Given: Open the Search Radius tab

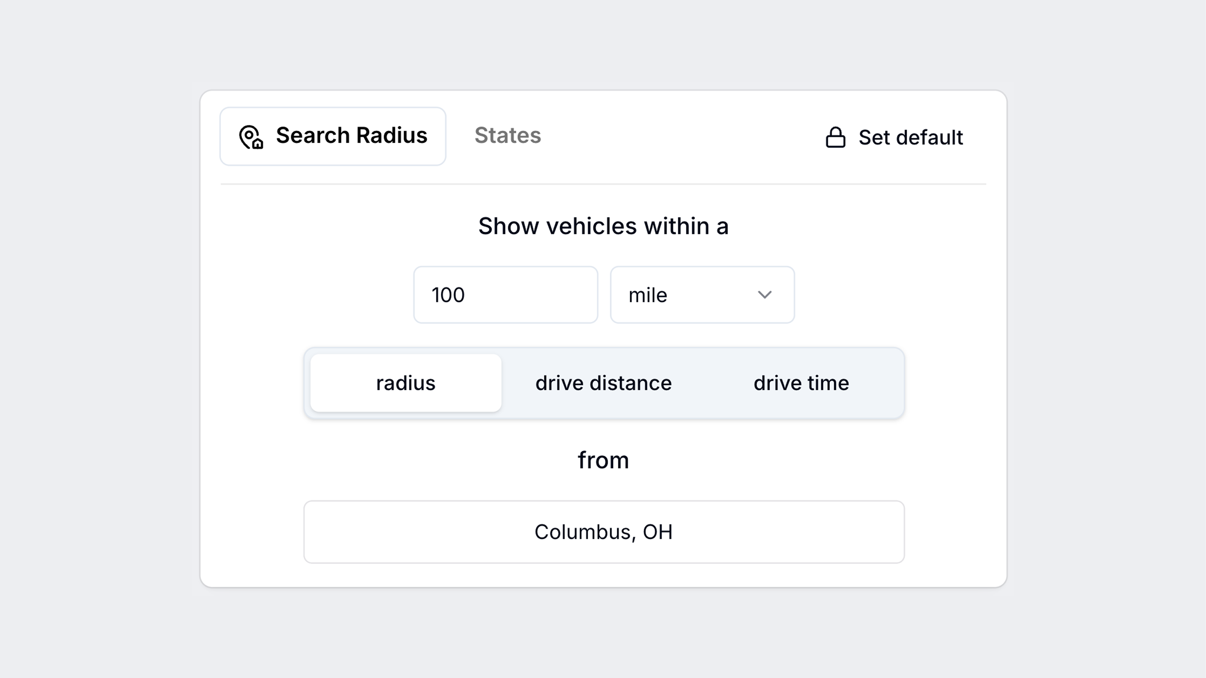Looking at the screenshot, I should (x=333, y=136).
